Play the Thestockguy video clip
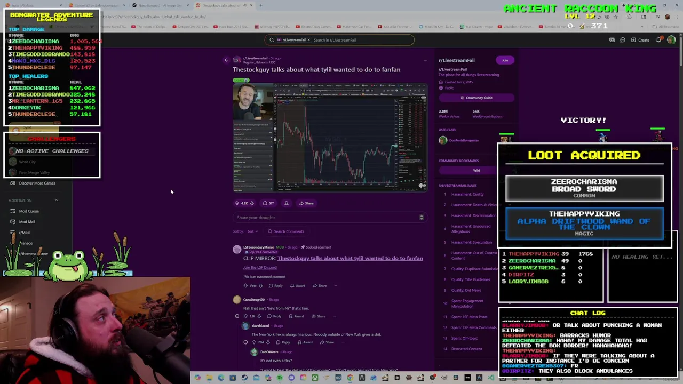683x384 pixels. point(330,137)
